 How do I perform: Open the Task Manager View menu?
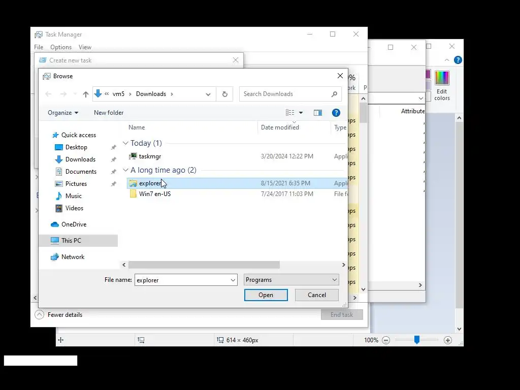(85, 47)
